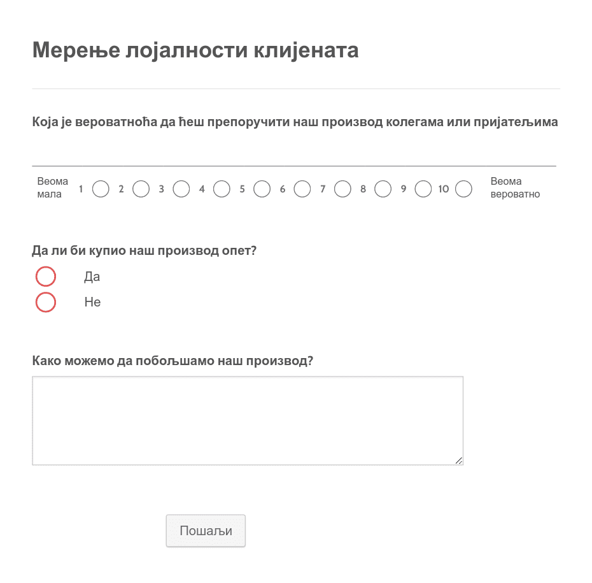Image resolution: width=592 pixels, height=583 pixels.
Task: Select the "Да" radio option
Action: [46, 277]
